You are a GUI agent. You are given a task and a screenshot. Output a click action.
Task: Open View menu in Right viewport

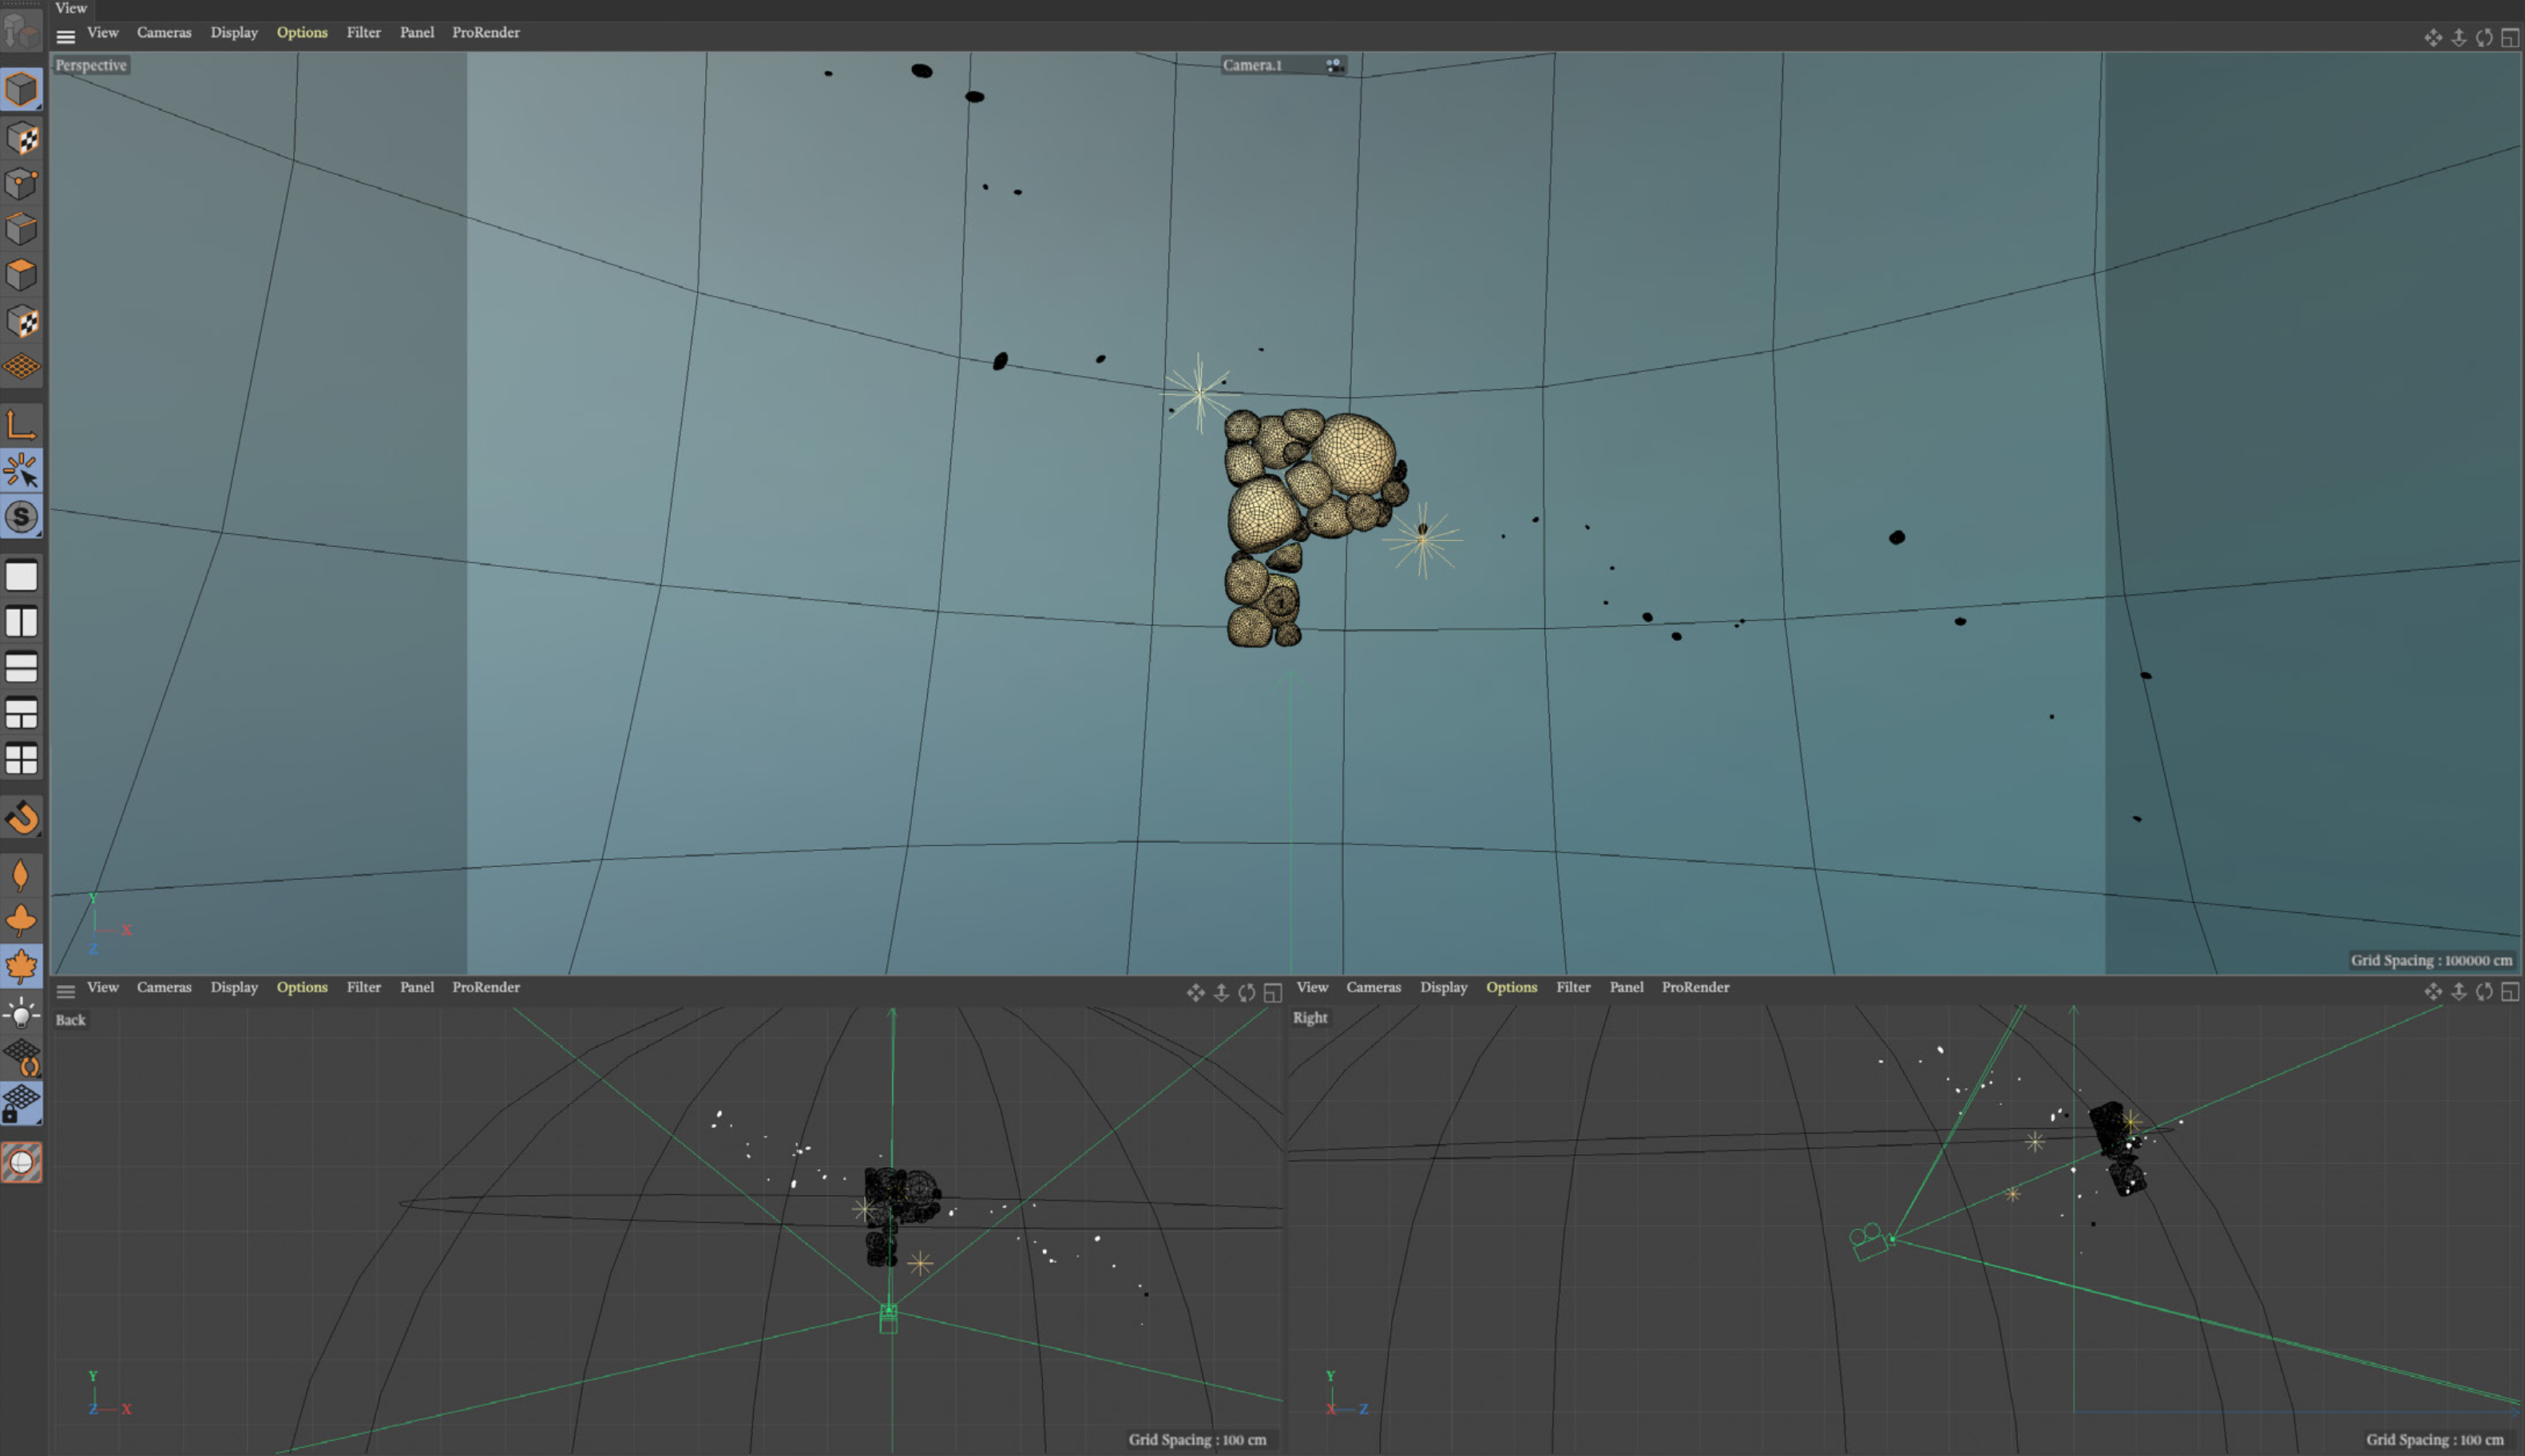click(1311, 987)
